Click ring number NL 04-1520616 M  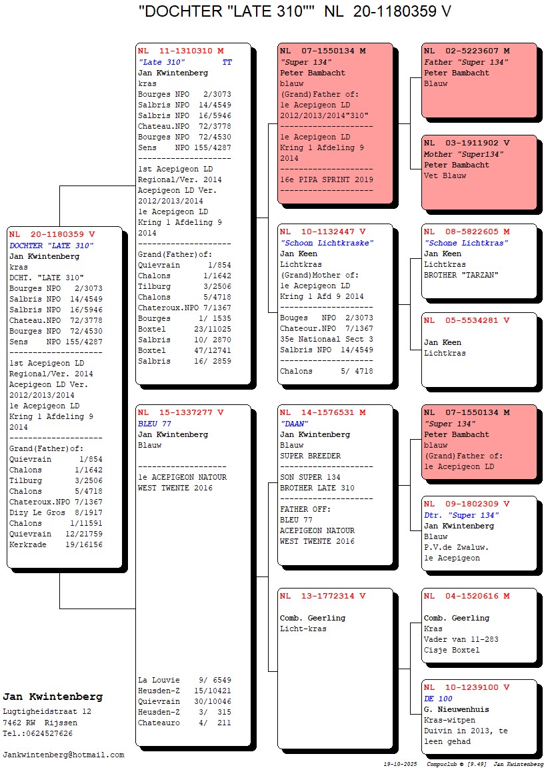(467, 596)
